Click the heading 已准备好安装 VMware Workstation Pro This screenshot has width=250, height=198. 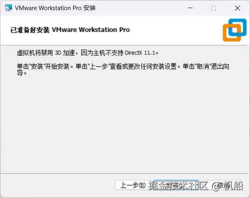click(70, 30)
